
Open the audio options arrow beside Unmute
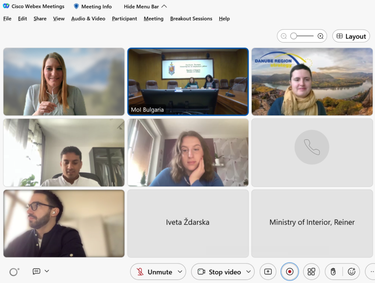coord(180,272)
